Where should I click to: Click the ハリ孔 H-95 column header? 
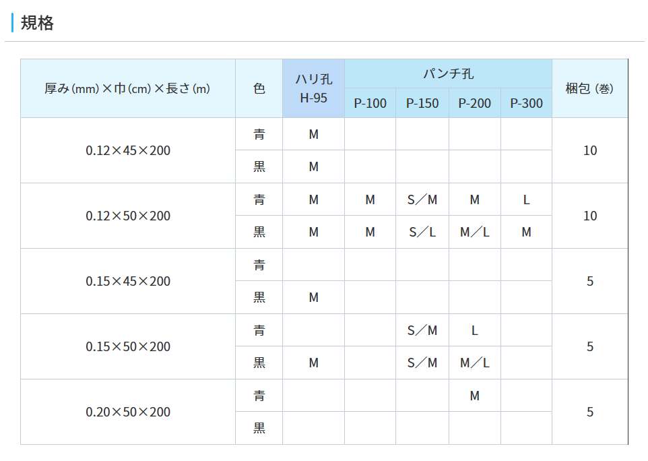pos(313,88)
